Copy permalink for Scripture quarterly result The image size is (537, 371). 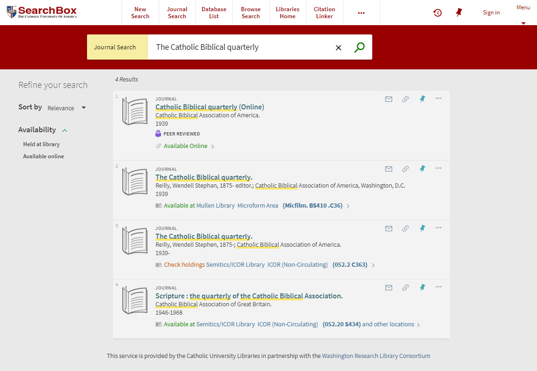(x=405, y=288)
